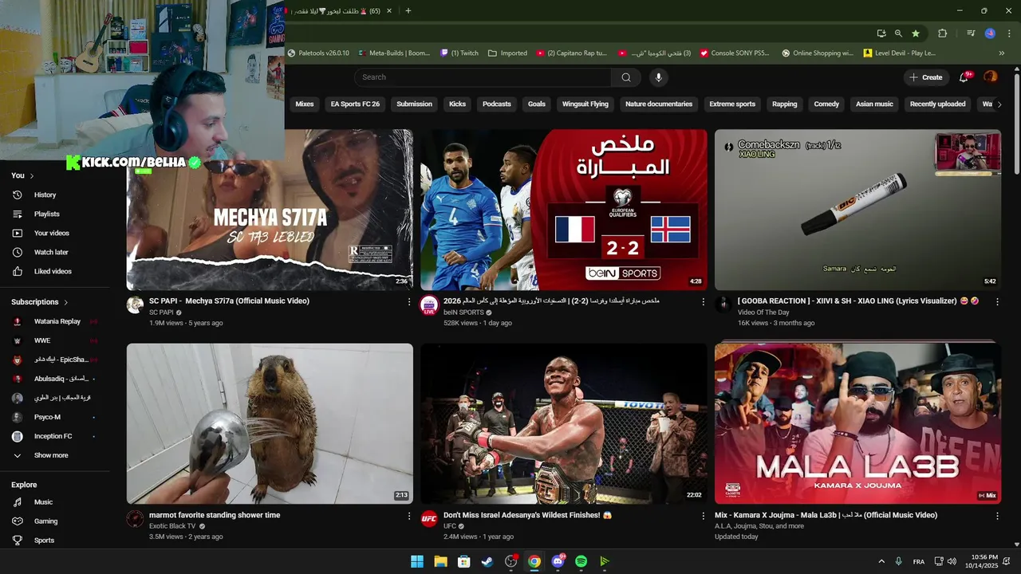1021x574 pixels.
Task: Click the Create button
Action: pos(925,77)
